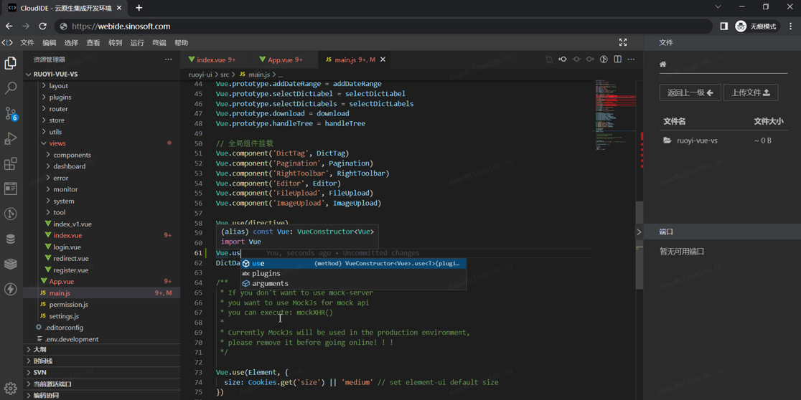
Task: Select 'plugins' in autocomplete suggestion list
Action: 266,274
